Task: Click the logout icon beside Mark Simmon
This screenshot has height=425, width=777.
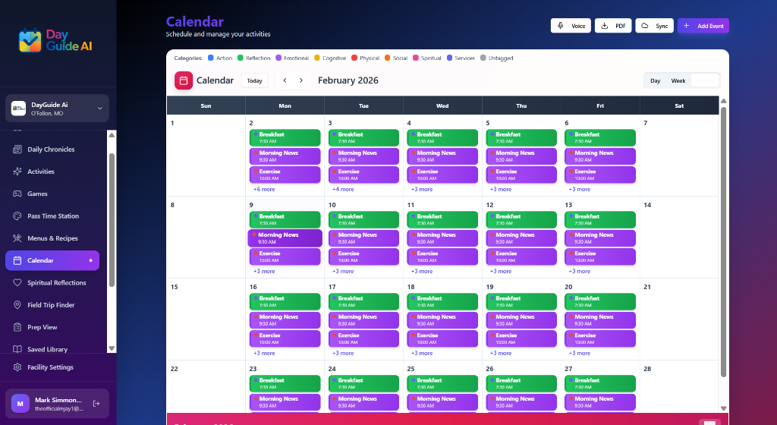Action: pyautogui.click(x=96, y=404)
